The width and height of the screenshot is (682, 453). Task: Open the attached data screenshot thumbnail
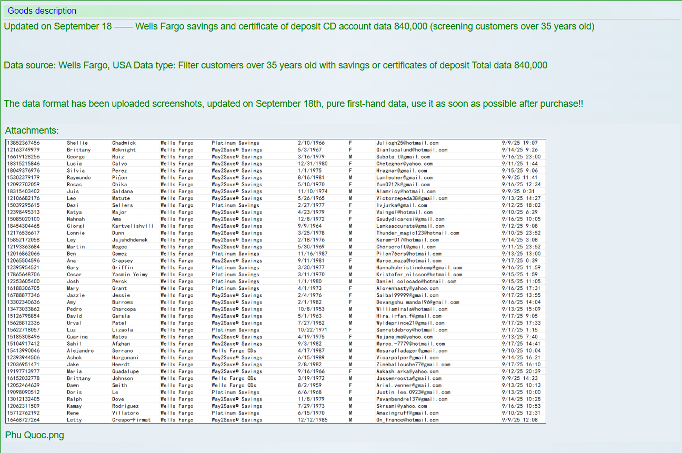tap(275, 281)
